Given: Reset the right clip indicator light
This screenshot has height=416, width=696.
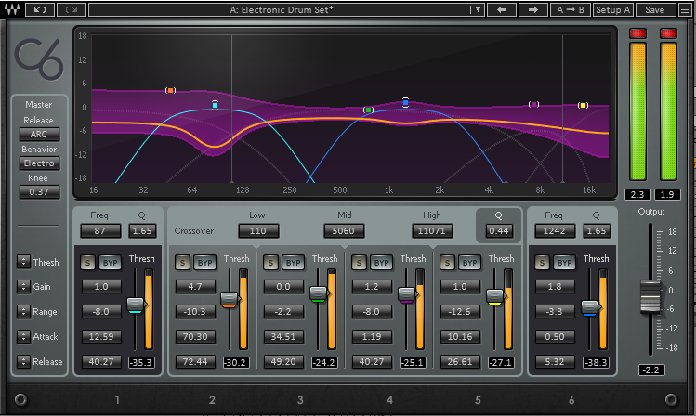Looking at the screenshot, I should click(x=668, y=33).
